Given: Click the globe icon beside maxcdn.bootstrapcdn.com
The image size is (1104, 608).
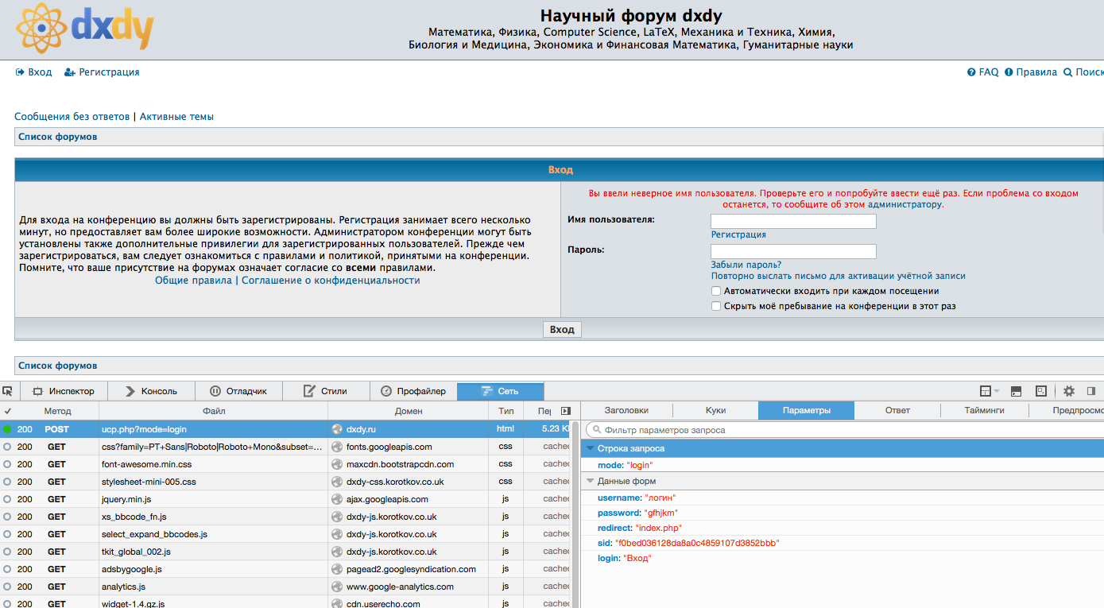Looking at the screenshot, I should [337, 464].
